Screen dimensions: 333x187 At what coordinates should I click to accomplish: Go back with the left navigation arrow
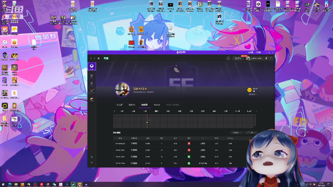point(91,58)
